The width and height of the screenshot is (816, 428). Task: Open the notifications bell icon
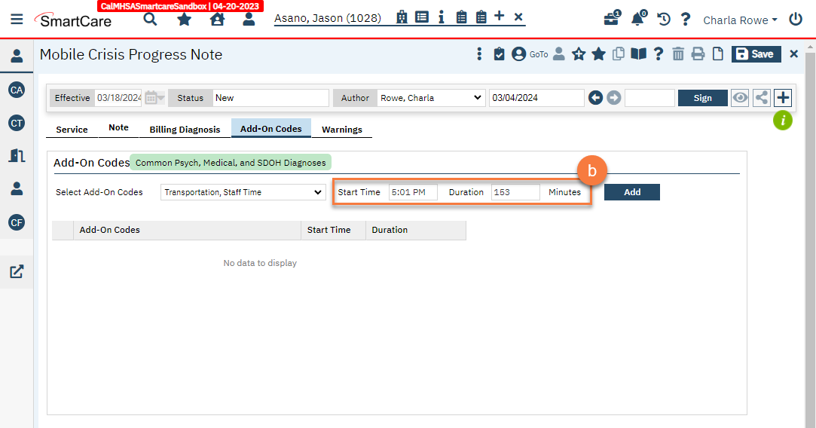point(638,19)
